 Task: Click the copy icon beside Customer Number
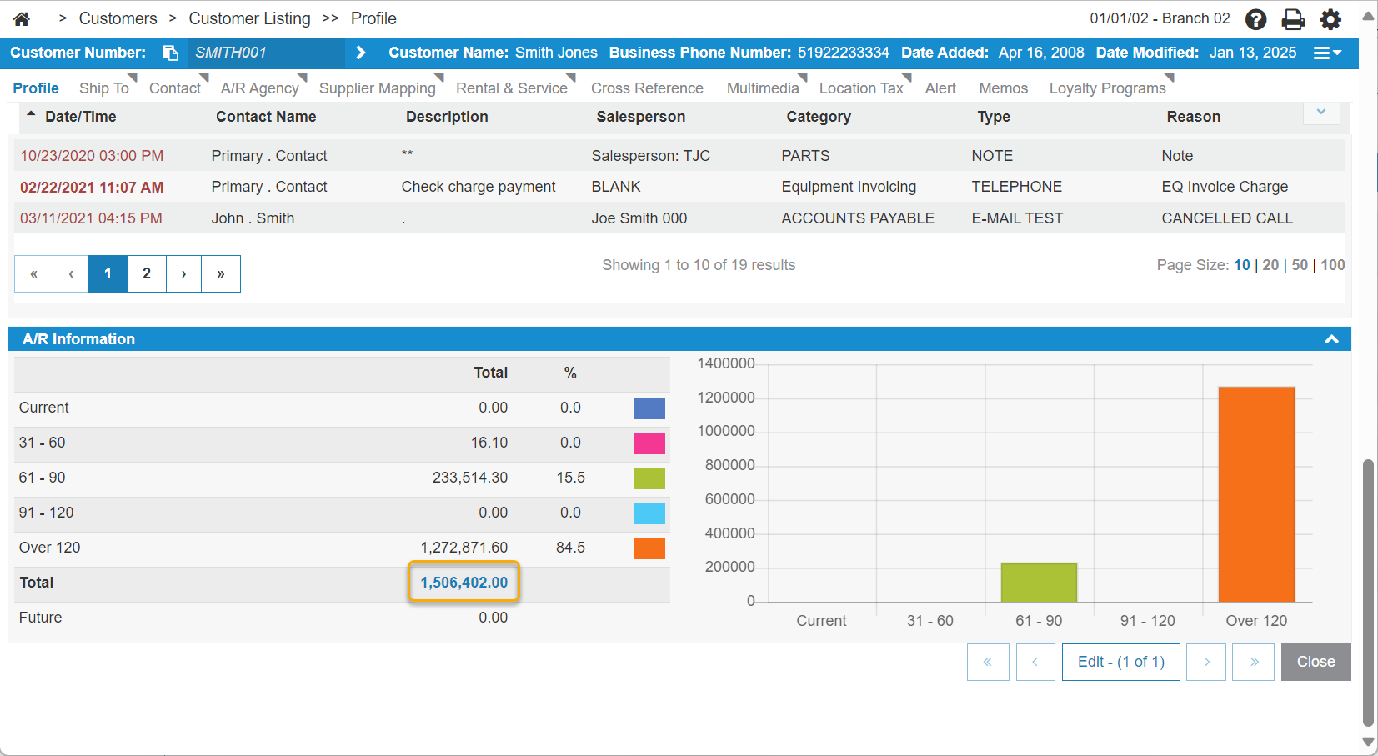point(170,53)
